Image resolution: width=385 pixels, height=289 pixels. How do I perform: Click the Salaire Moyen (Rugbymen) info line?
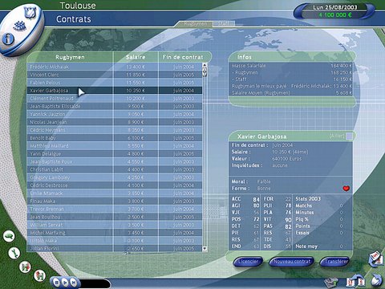click(292, 93)
